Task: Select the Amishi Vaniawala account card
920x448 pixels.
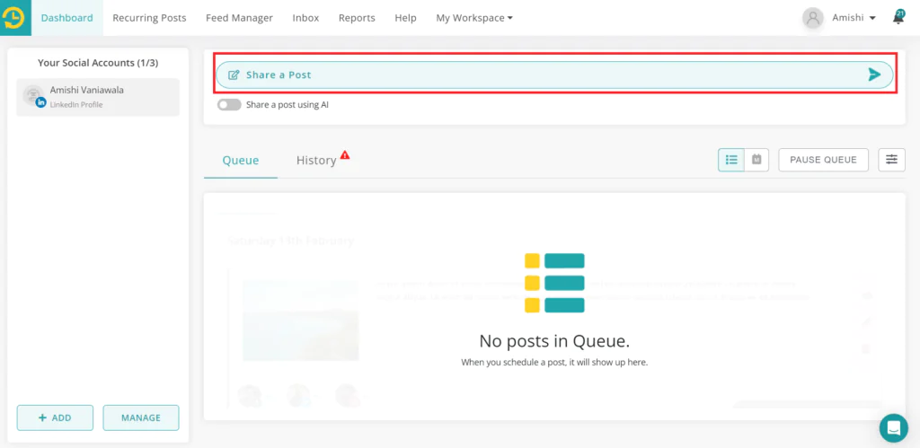Action: pyautogui.click(x=97, y=97)
